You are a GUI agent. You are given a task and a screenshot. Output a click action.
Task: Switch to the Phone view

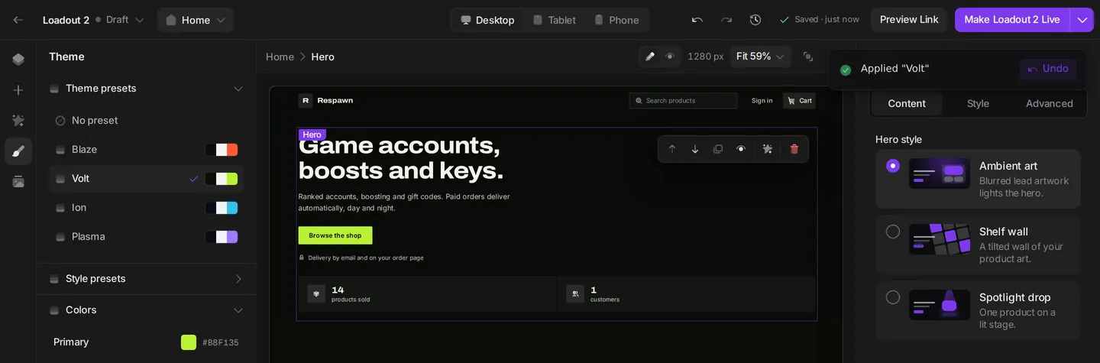click(616, 20)
